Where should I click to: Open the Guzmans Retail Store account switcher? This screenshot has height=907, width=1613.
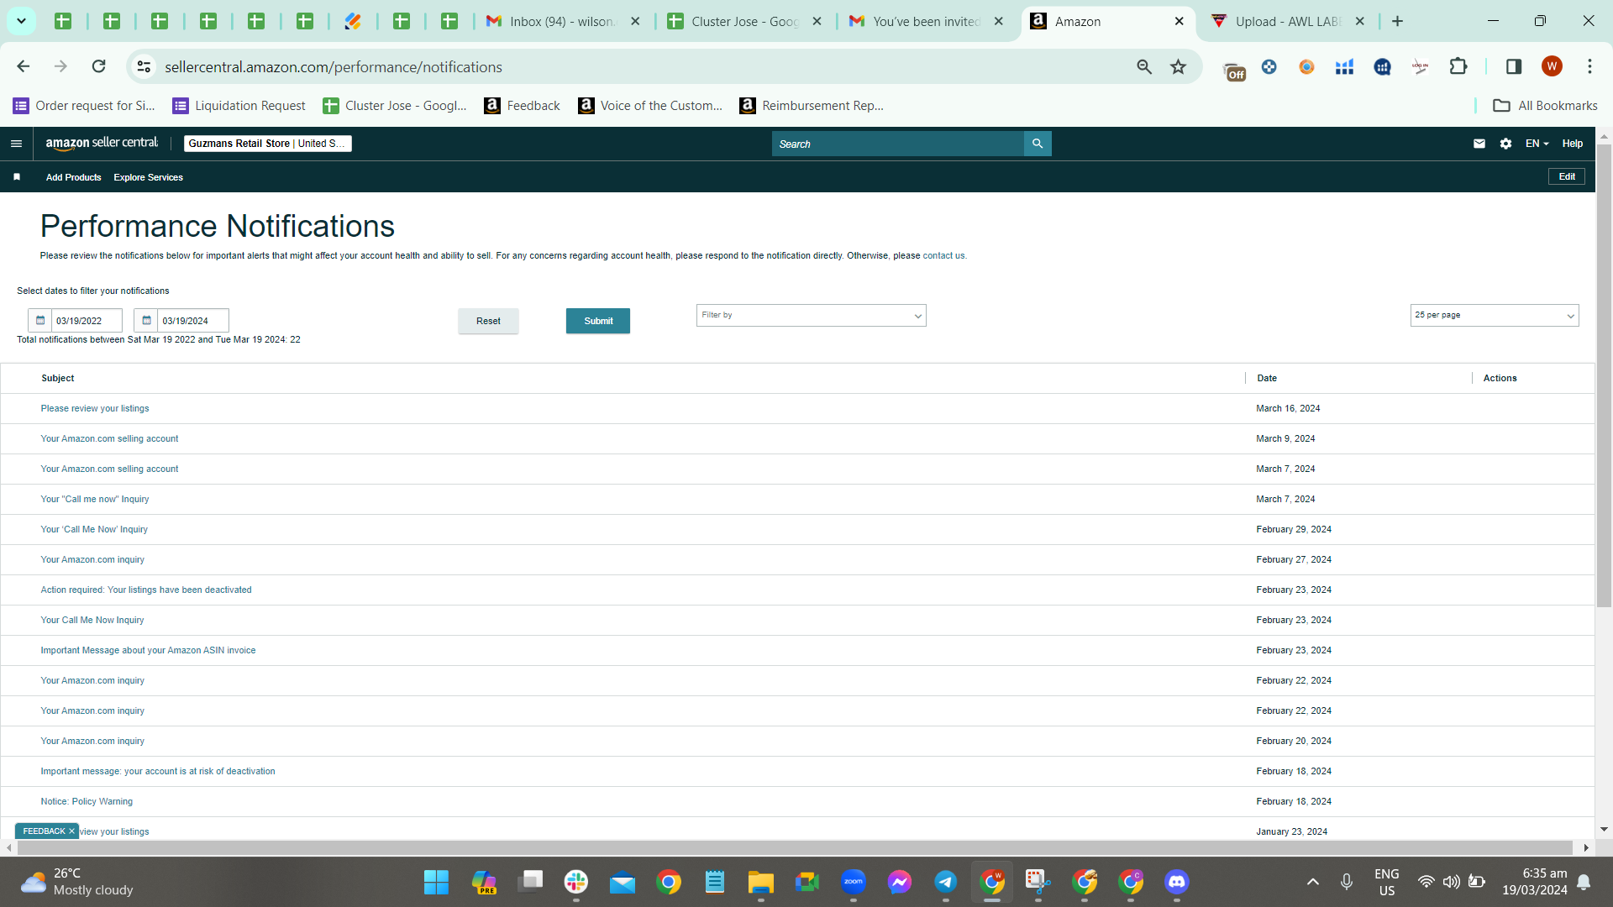point(267,144)
